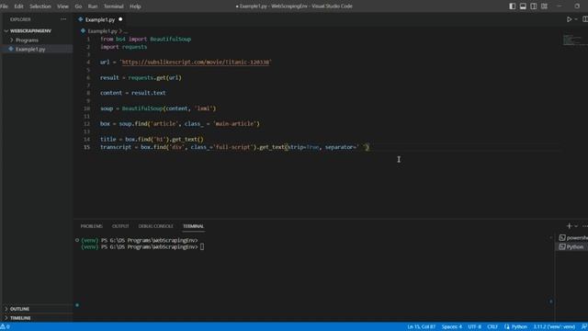The image size is (588, 331).
Task: Open the run options dropdown arrow
Action: pyautogui.click(x=576, y=19)
